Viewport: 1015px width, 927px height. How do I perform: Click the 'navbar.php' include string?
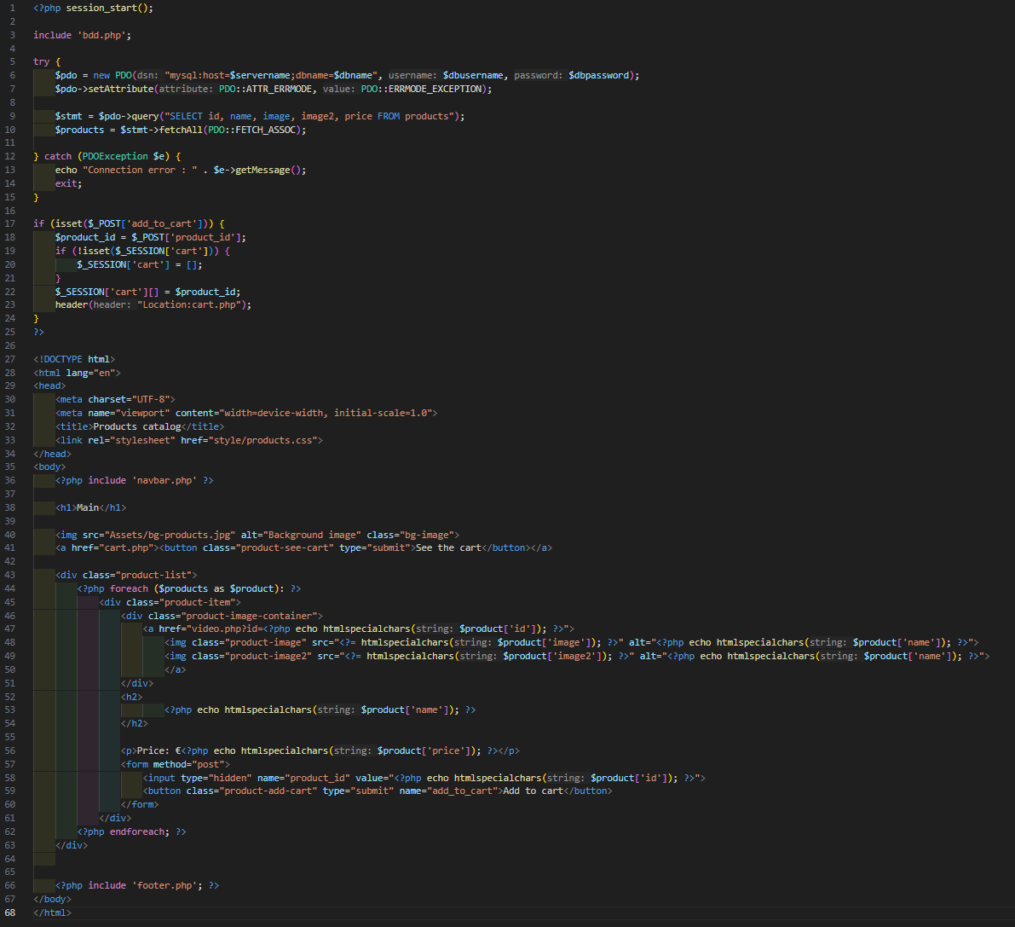[164, 480]
